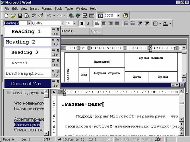This screenshot has width=190, height=142.
Task: Center the paragraph text
Action: (103, 23)
